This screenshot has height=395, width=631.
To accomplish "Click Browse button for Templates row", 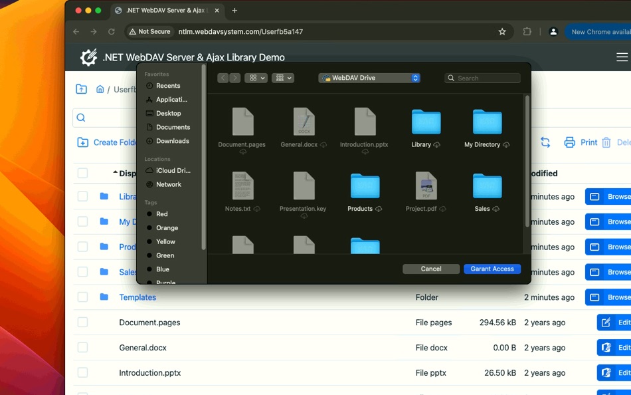I will (x=608, y=297).
